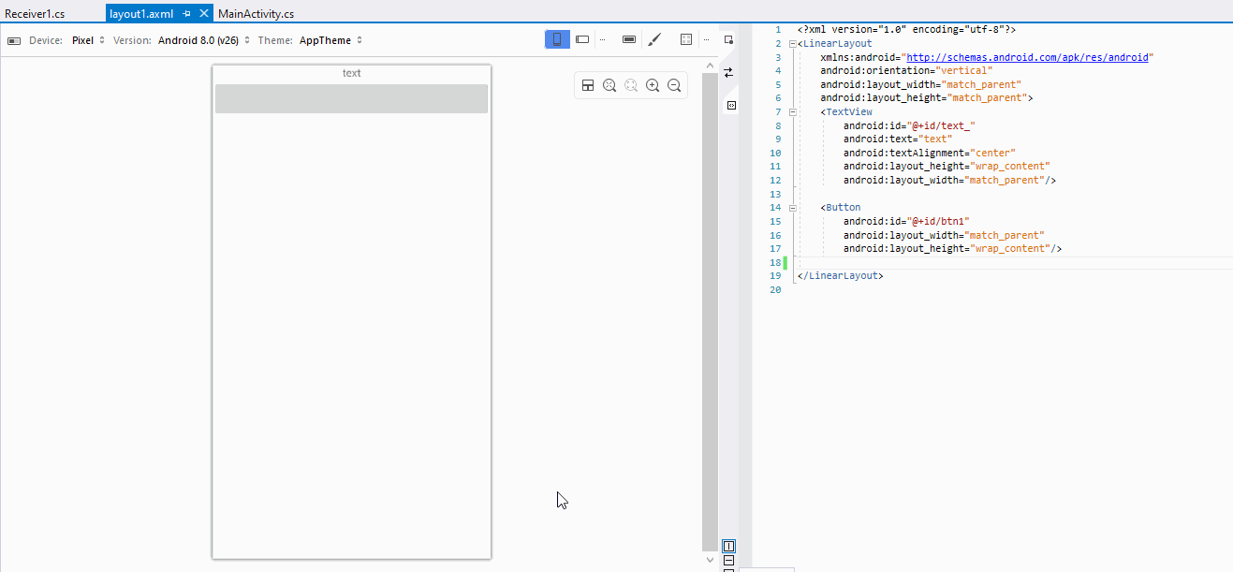Click the device icon beside Device label
Screen dimensions: 1233x572
pyautogui.click(x=14, y=40)
